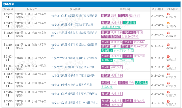
Task: Open complaint 长安CS75发动机机油增多 换挡挂不进去
Action: point(75,103)
